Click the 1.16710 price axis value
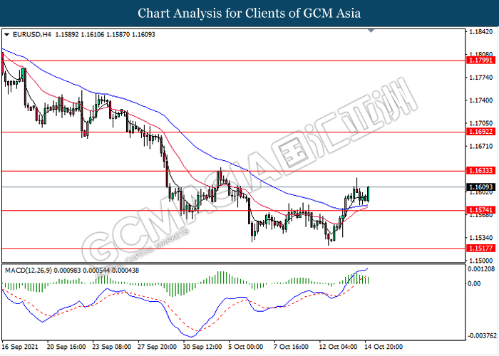The width and height of the screenshot is (499, 356). click(481, 146)
